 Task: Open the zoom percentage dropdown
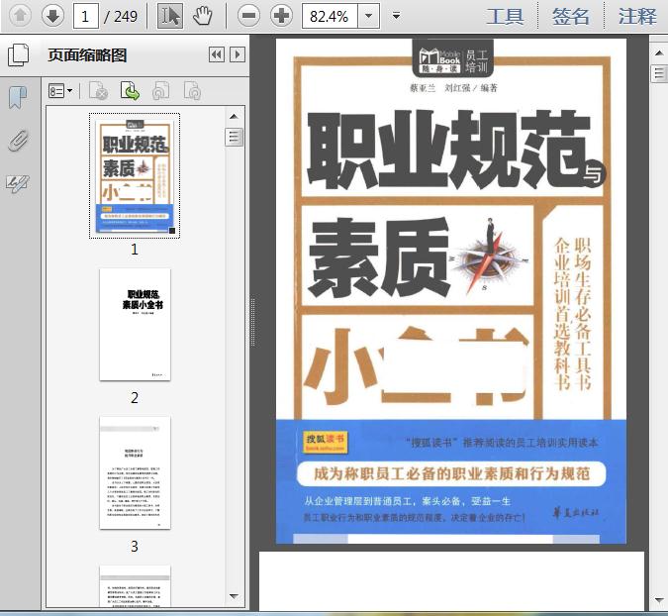369,16
